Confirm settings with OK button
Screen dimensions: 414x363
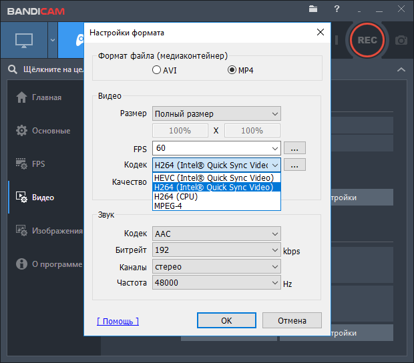point(226,320)
